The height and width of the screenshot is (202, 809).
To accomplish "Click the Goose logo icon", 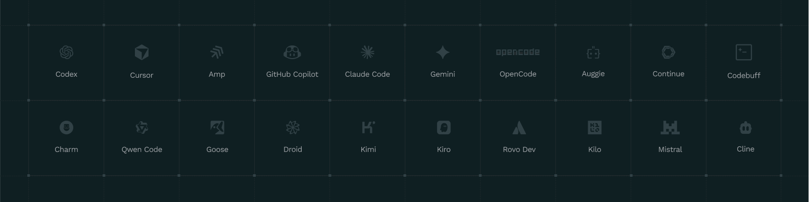I will pos(217,127).
